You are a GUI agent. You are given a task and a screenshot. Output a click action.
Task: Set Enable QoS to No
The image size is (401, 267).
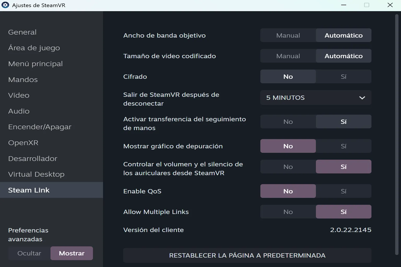point(288,191)
